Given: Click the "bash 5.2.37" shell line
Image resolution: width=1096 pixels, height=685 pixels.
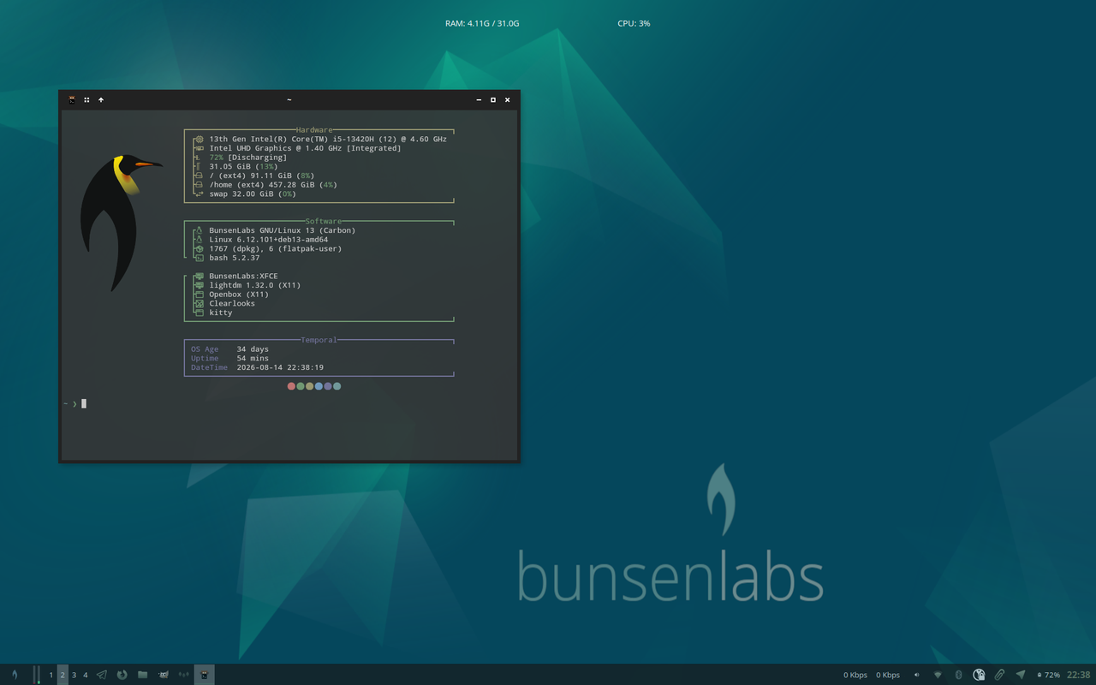Looking at the screenshot, I should pos(235,258).
